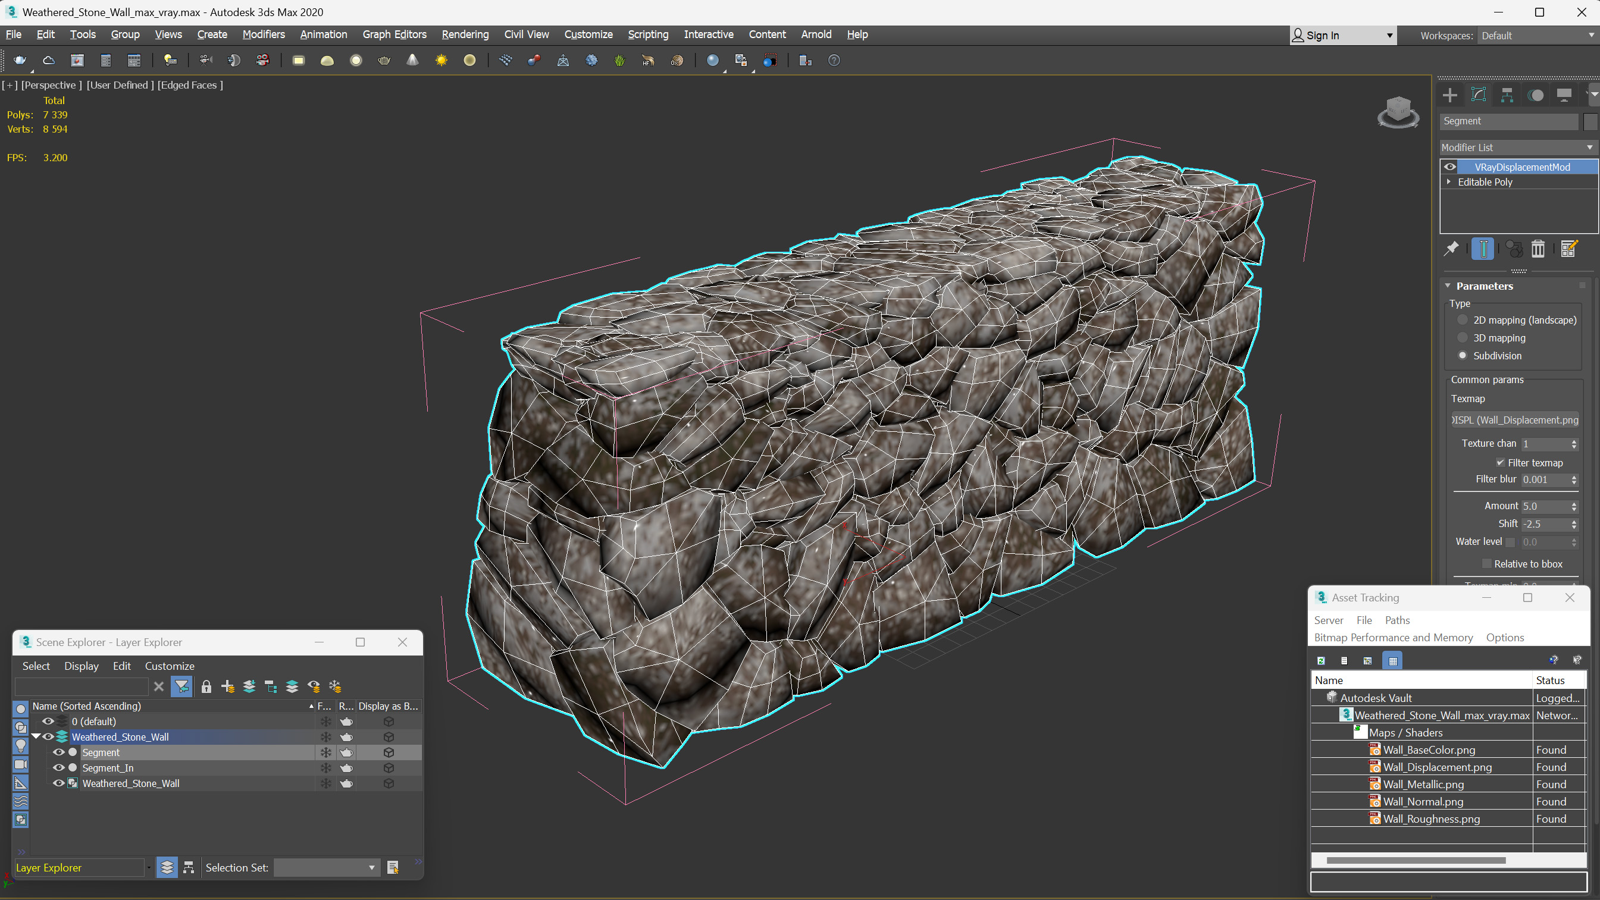Open the Paths menu in Asset Tracking

1397,620
